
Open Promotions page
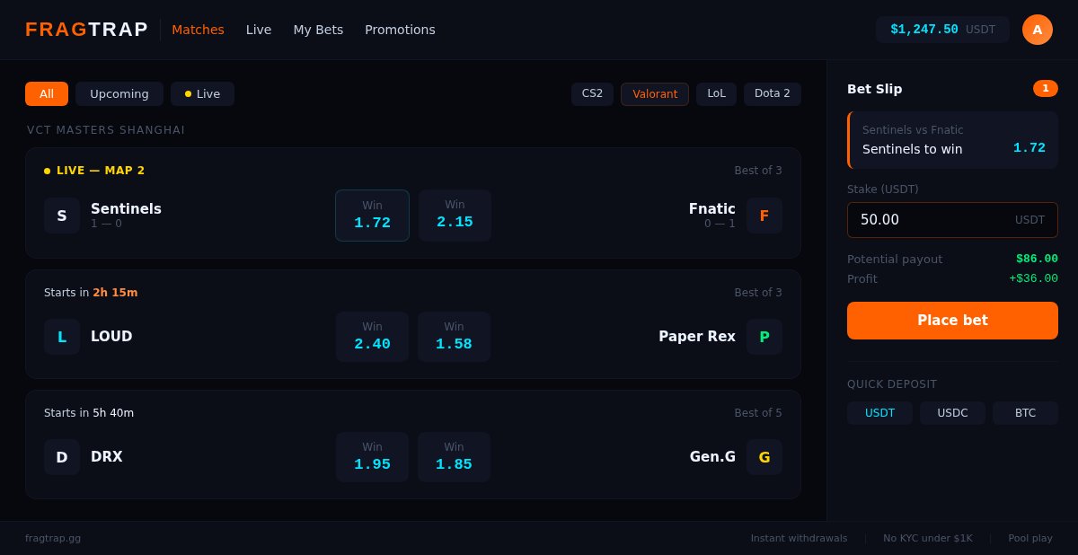pos(400,30)
